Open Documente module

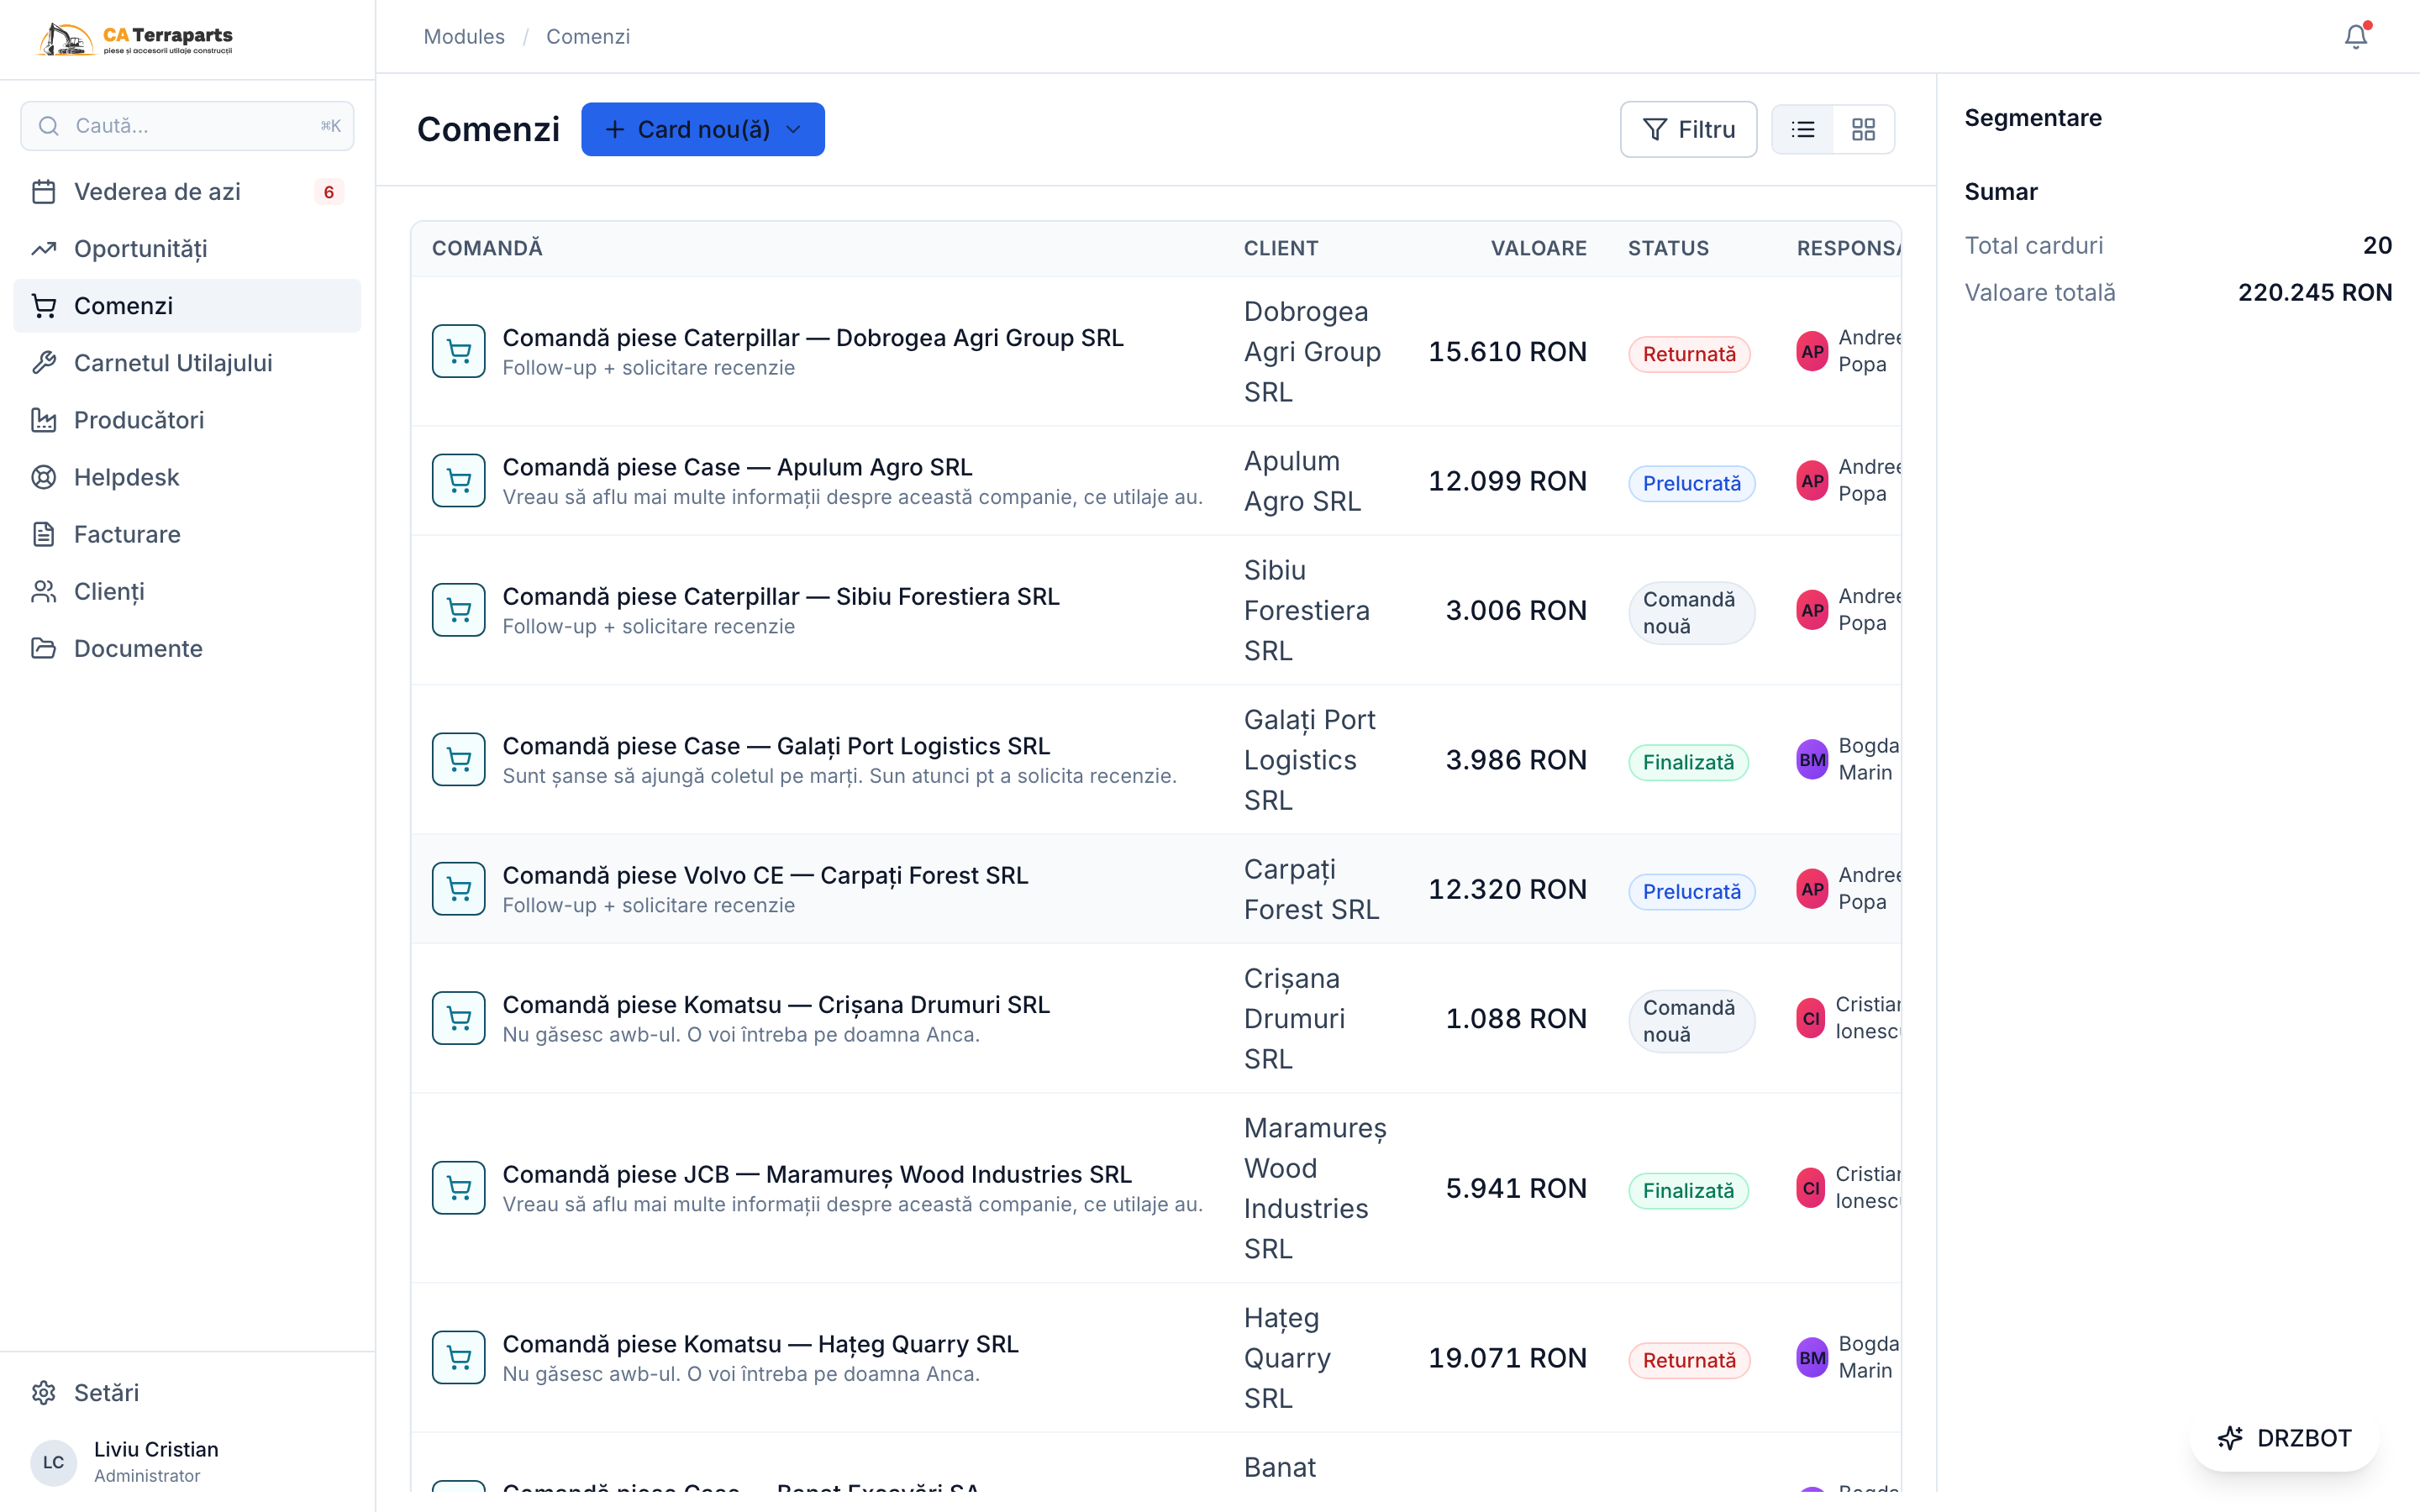(187, 647)
